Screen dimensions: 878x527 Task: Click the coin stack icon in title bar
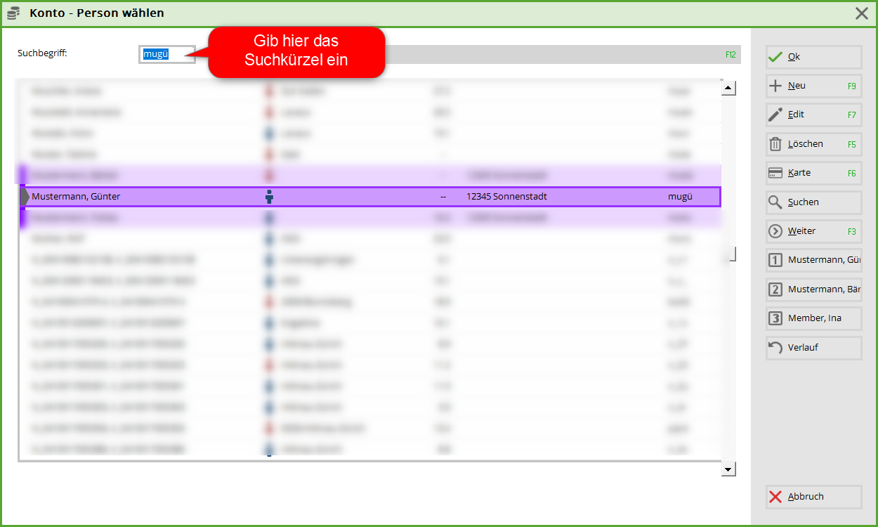pos(13,13)
